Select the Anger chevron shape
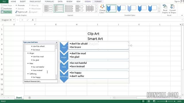184x103 pixels. tap(64, 57)
